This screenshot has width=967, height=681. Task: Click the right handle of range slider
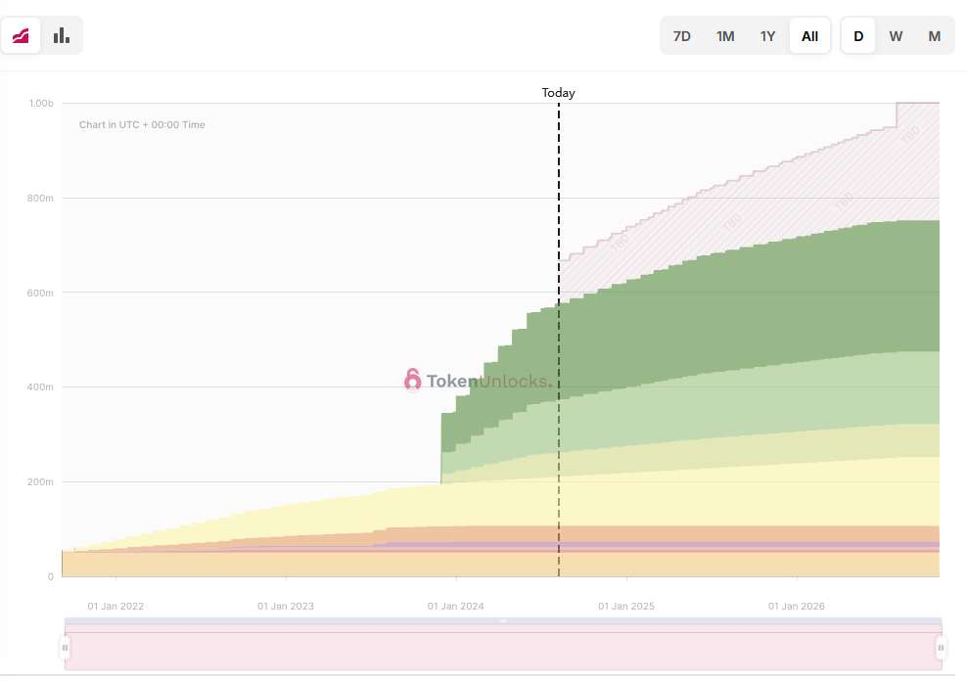(x=941, y=647)
